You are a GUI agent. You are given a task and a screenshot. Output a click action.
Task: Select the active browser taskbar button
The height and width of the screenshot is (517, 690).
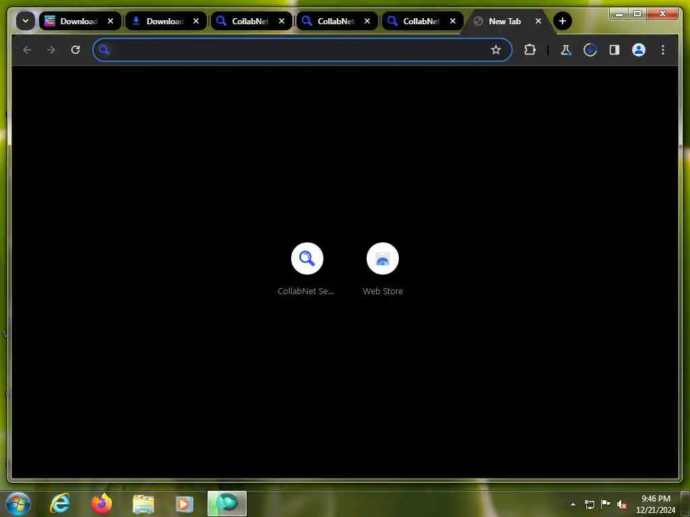tap(226, 504)
